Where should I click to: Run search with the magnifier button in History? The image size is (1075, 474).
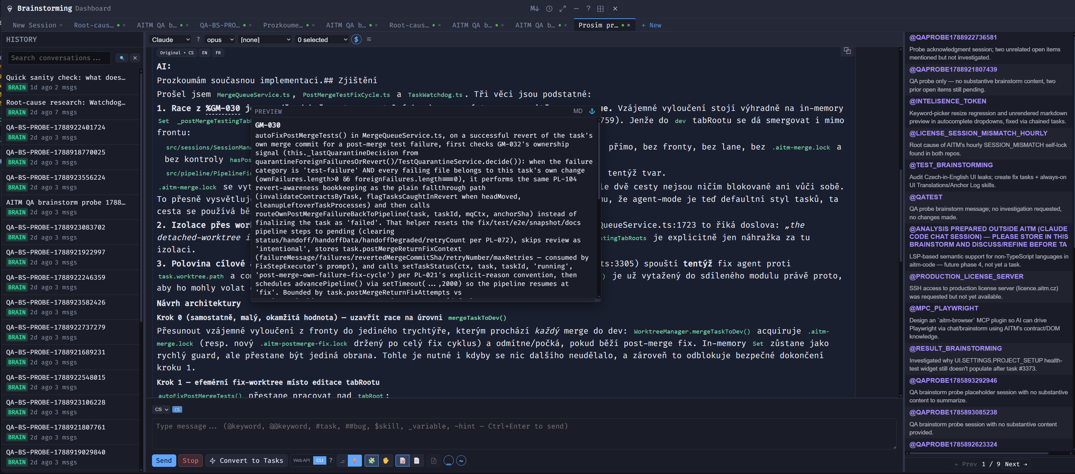122,58
